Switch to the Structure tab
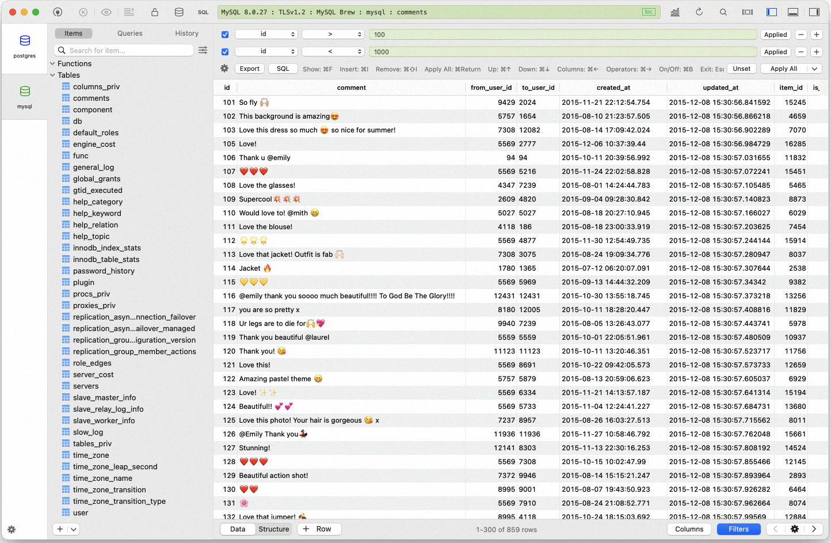This screenshot has width=831, height=543. pos(274,529)
